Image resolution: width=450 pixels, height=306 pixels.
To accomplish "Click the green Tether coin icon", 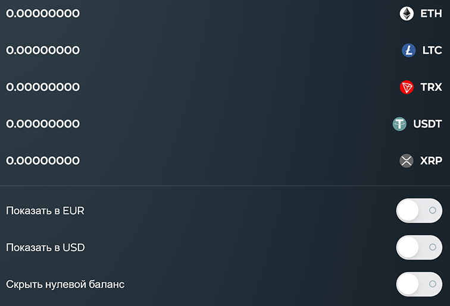I will [x=399, y=124].
